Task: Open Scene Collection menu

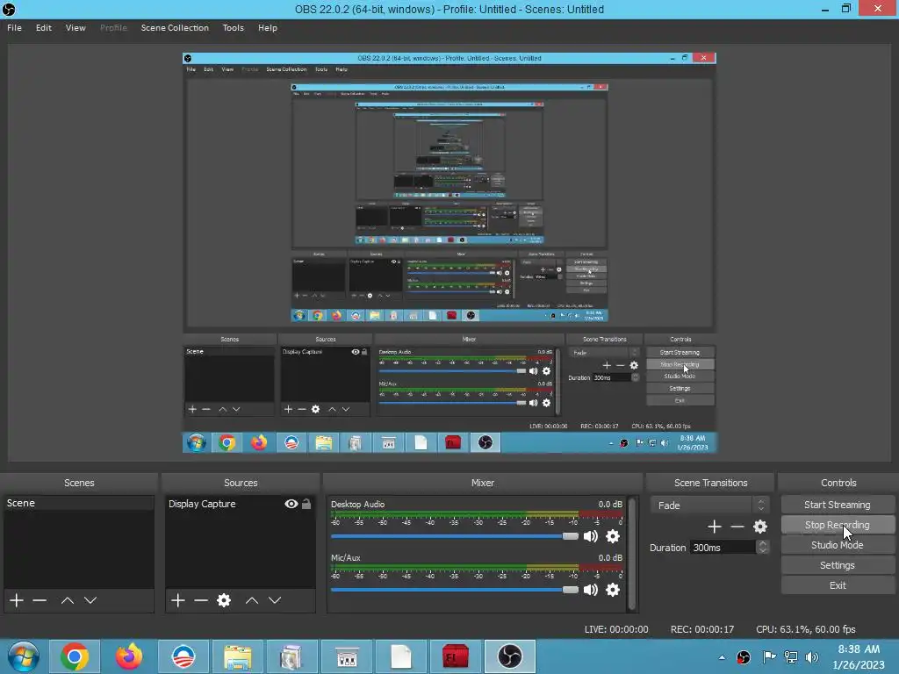Action: (x=175, y=27)
